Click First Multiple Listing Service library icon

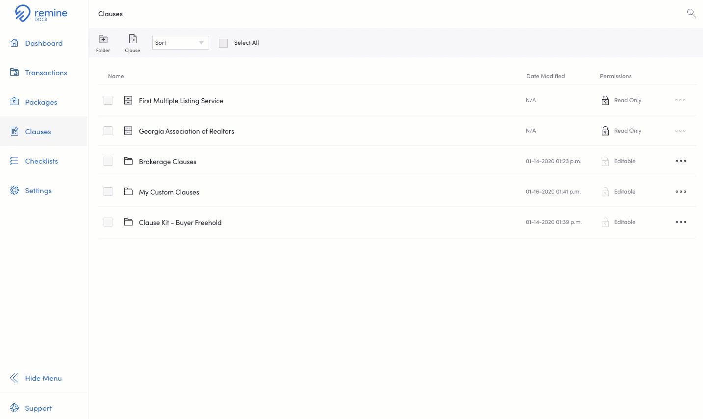(x=128, y=100)
